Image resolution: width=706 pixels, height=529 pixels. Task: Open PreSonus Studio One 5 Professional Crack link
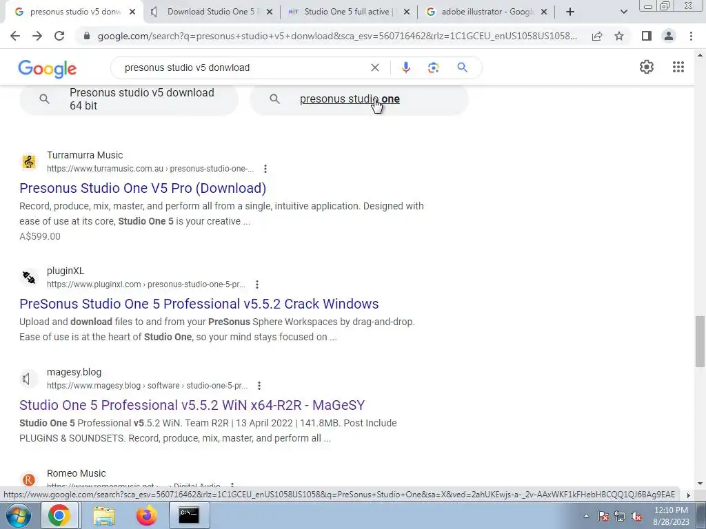click(199, 304)
